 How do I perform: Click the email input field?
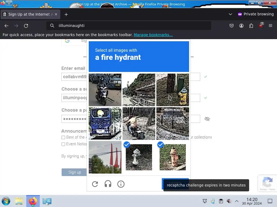point(131,77)
